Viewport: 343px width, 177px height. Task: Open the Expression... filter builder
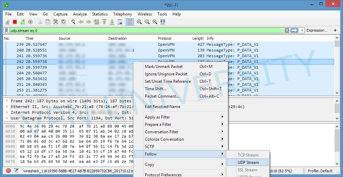click(x=317, y=31)
